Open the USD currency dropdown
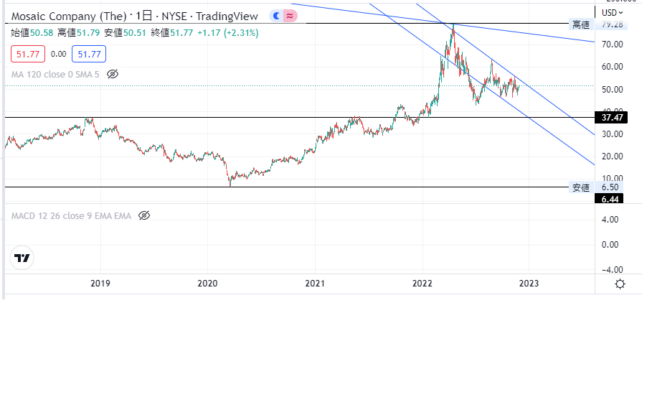647x397 pixels. (612, 12)
